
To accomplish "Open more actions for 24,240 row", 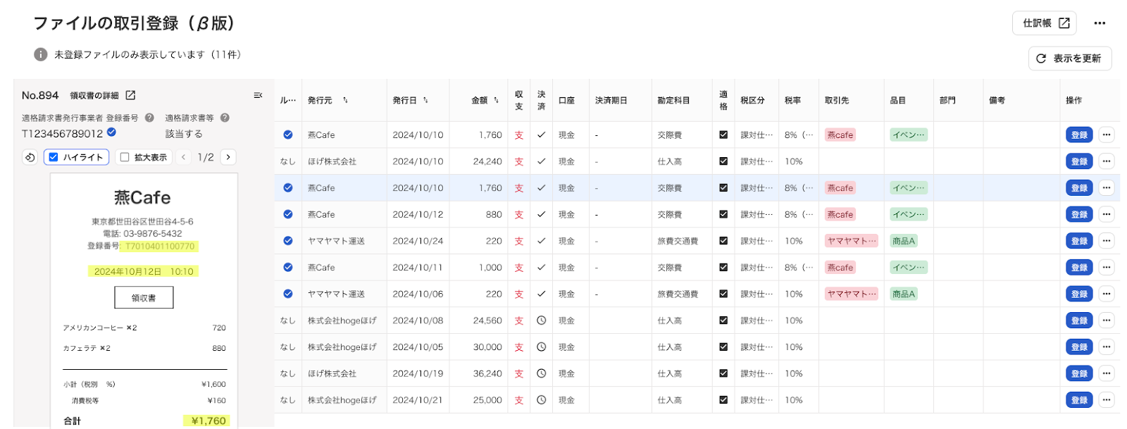I will click(1107, 161).
